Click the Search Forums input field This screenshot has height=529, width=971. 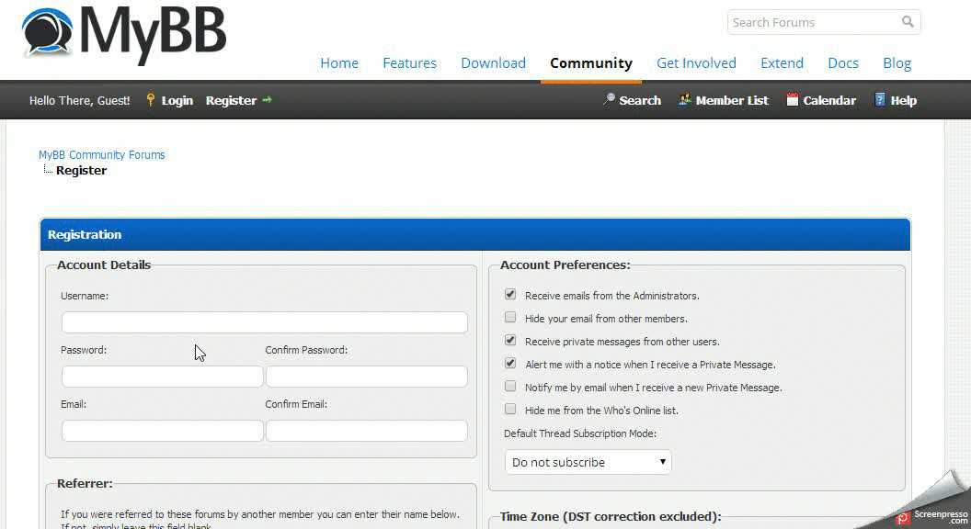[814, 22]
